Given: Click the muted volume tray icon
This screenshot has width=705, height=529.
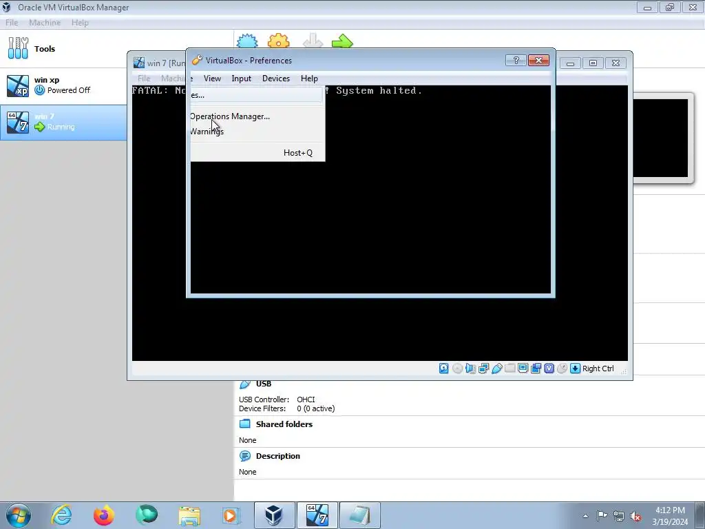Looking at the screenshot, I should tap(635, 516).
